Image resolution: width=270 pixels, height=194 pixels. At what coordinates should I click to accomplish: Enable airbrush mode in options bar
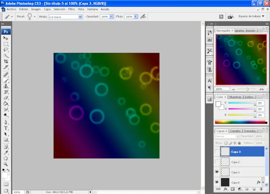(x=143, y=16)
